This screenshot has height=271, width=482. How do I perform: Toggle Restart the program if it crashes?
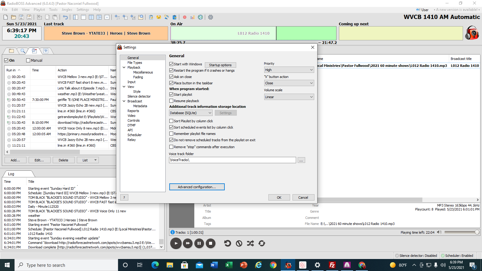click(x=171, y=70)
